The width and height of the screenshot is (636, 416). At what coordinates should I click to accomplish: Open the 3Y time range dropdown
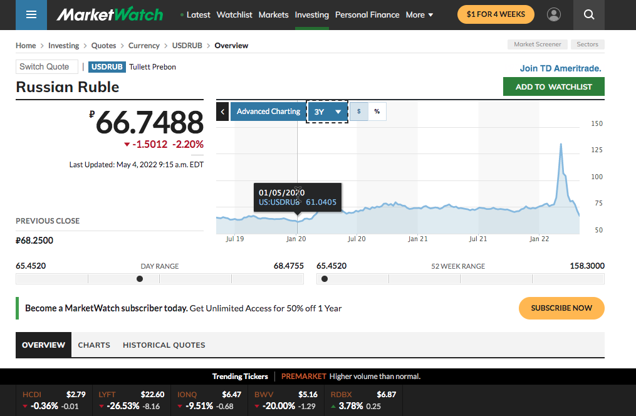[327, 112]
